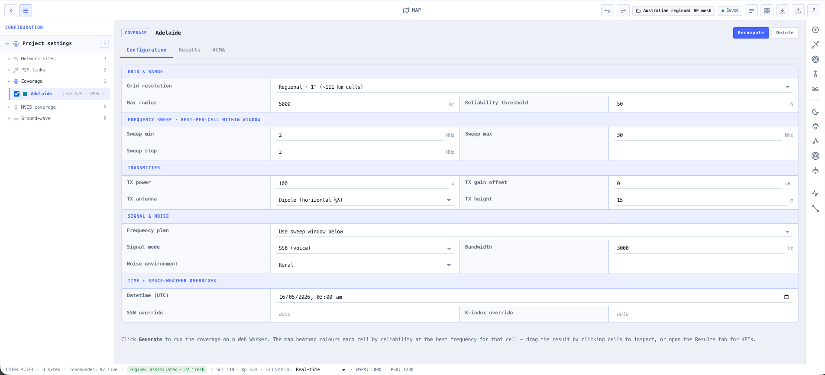825x375 pixels.
Task: Click the Delete button
Action: click(x=785, y=33)
